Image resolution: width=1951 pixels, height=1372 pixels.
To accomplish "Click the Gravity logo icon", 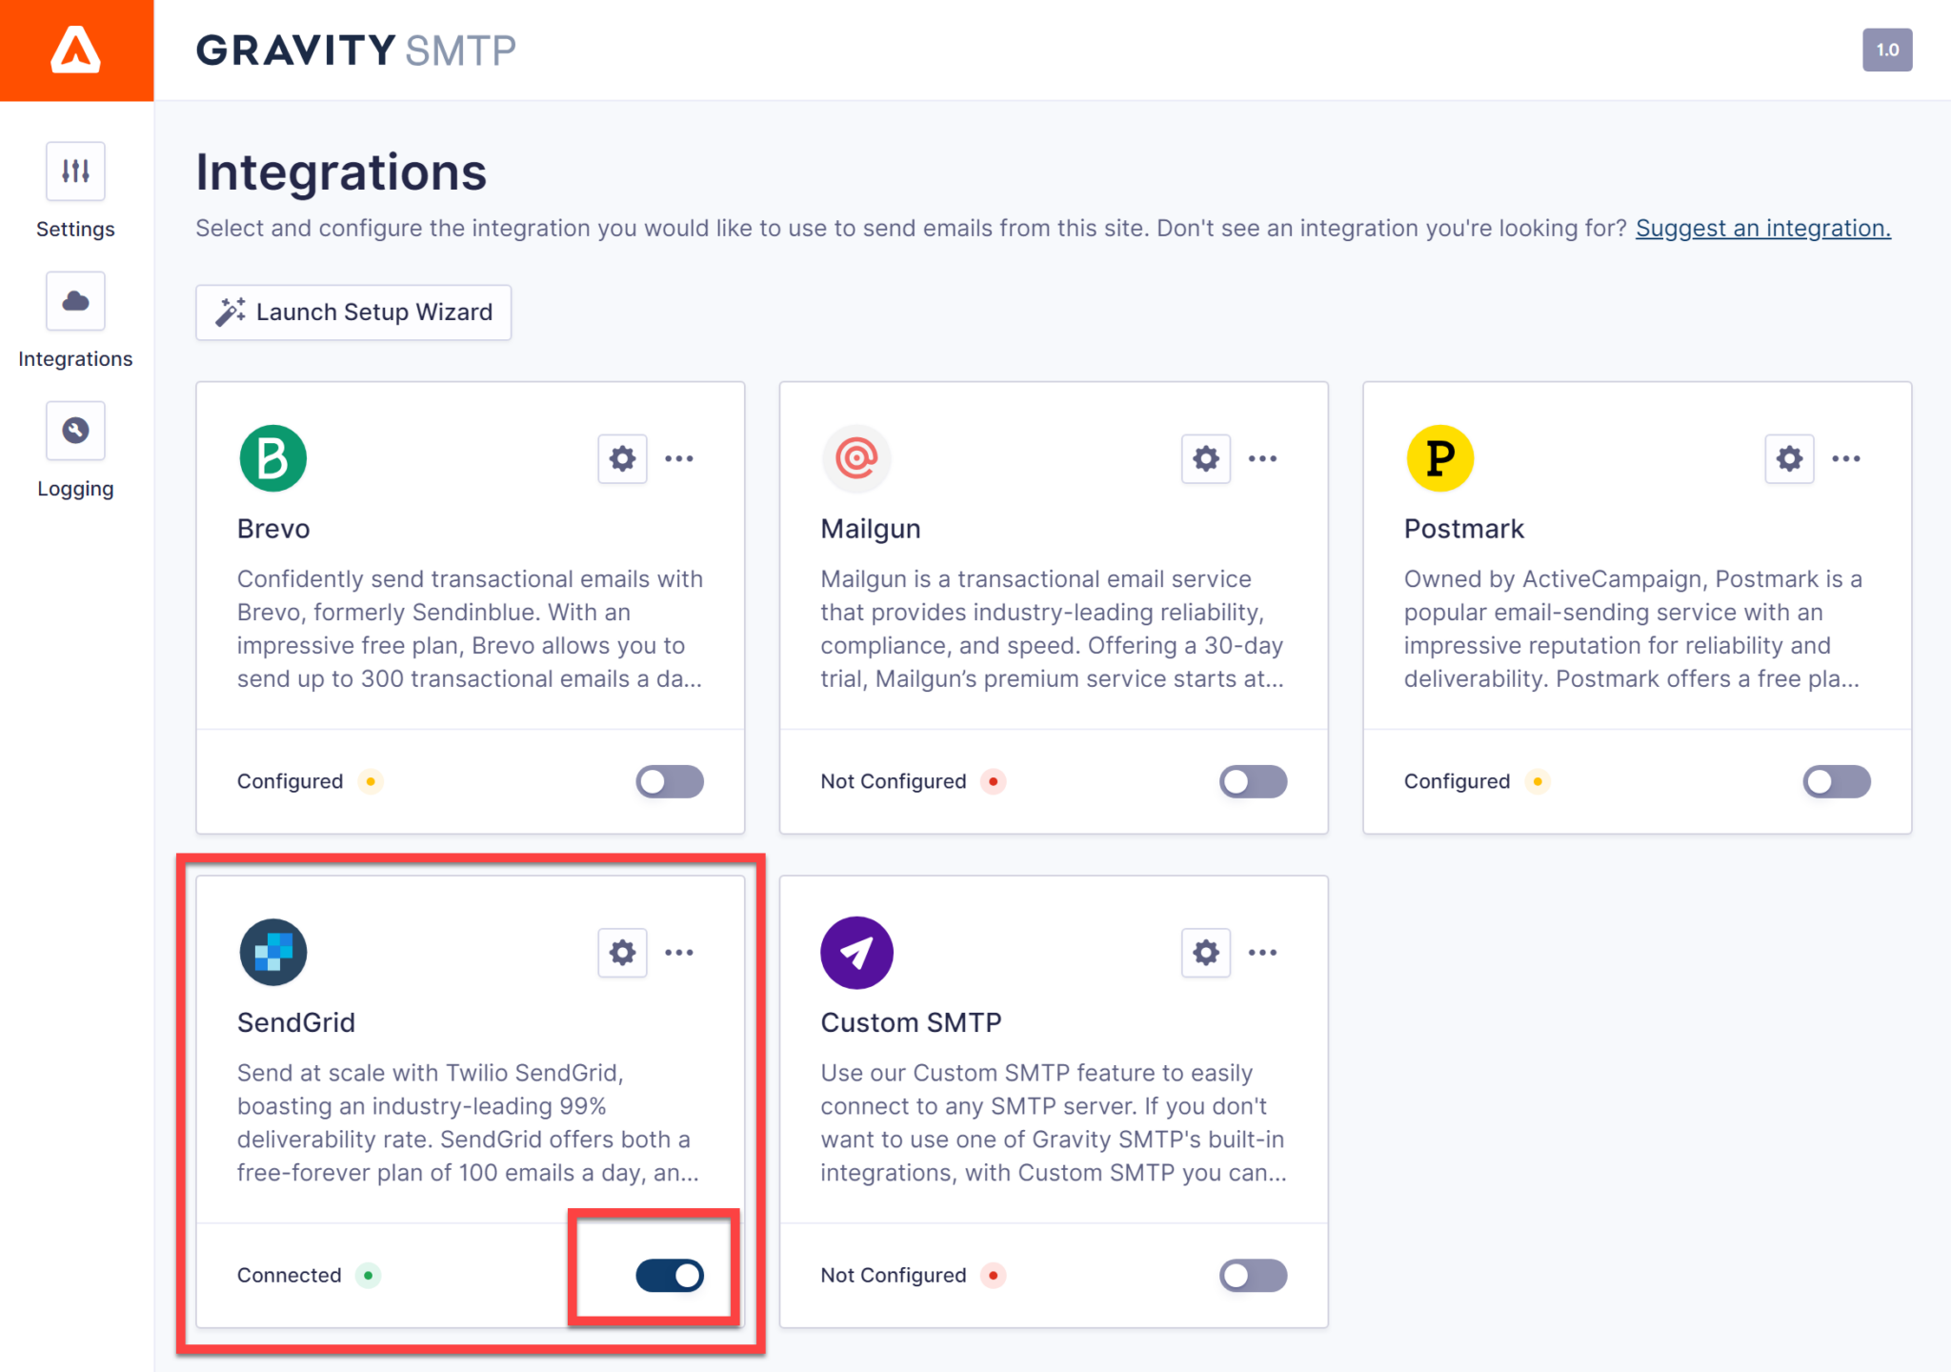I will point(76,50).
